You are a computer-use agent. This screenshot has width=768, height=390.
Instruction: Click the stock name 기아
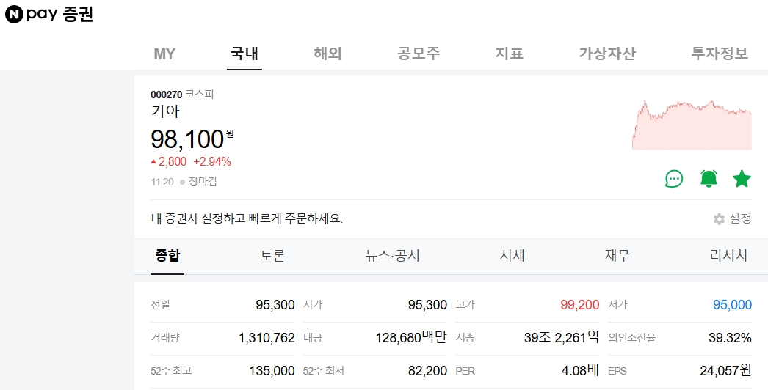point(165,111)
